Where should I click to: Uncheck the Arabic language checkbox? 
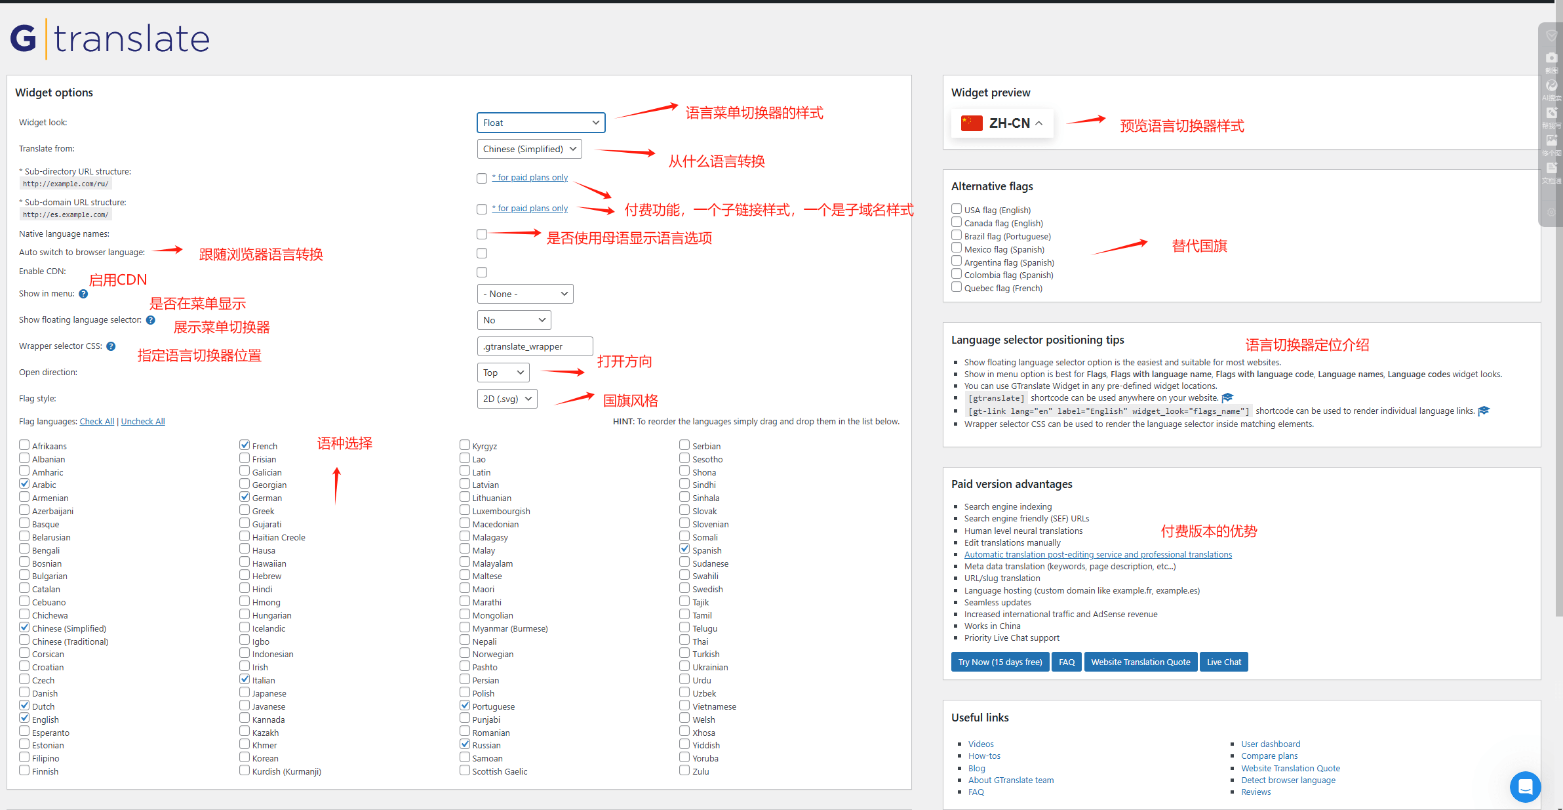pyautogui.click(x=24, y=484)
